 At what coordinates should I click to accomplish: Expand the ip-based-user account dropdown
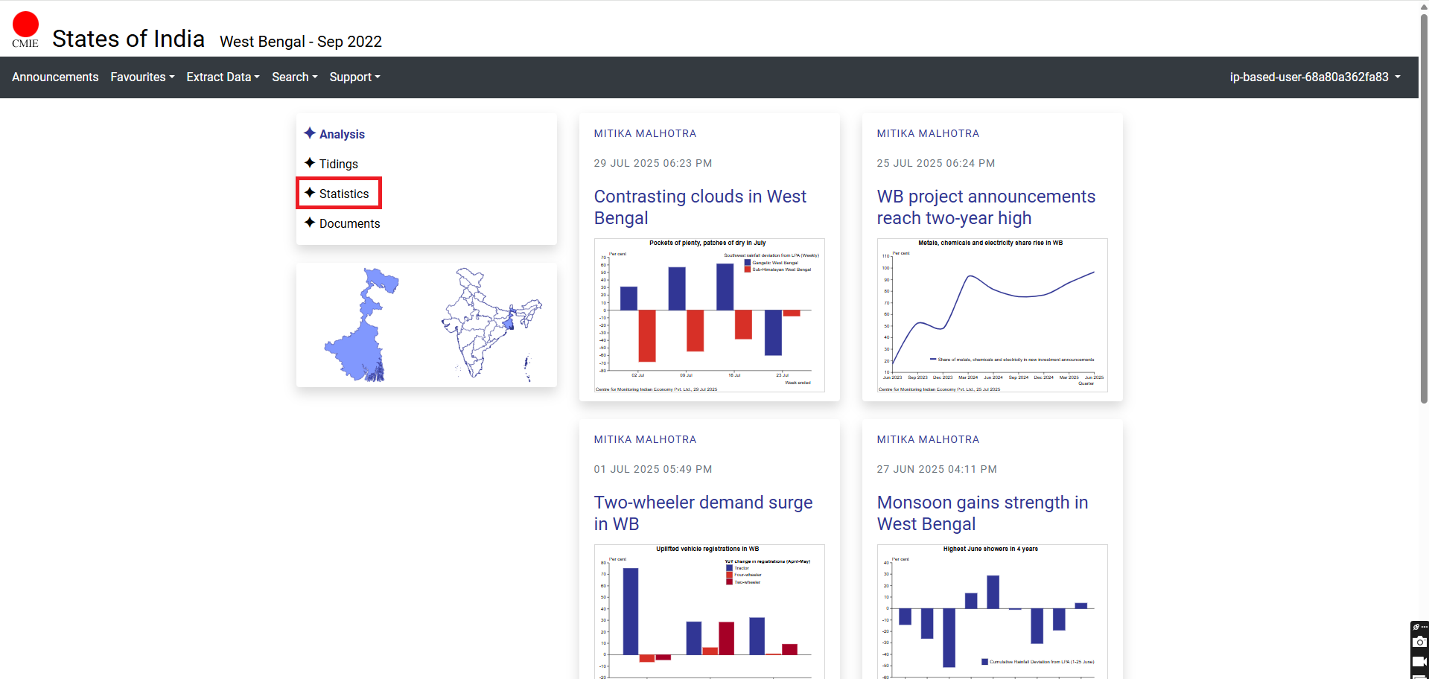point(1314,77)
